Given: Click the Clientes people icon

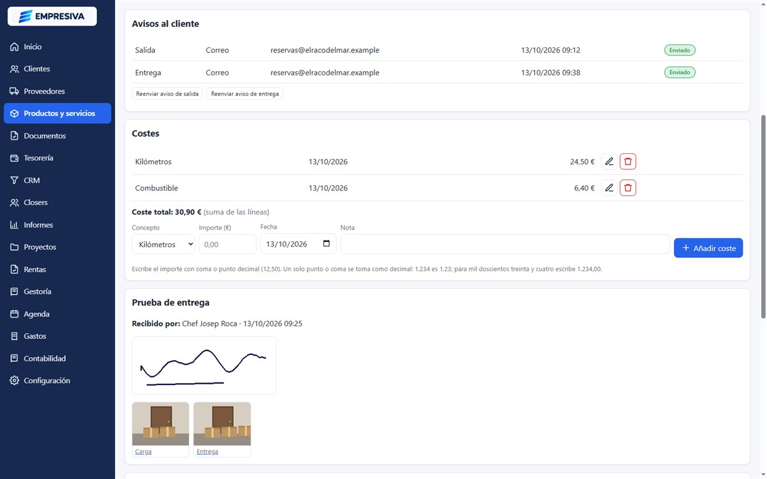Looking at the screenshot, I should tap(14, 69).
